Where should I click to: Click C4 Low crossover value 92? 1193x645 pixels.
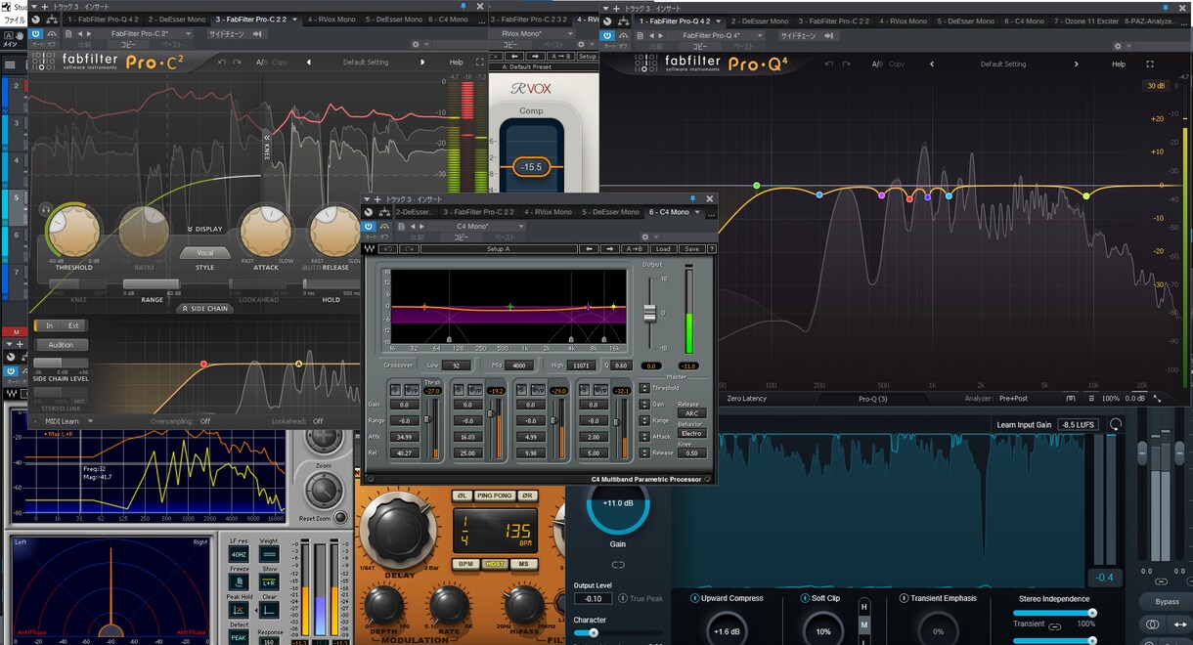(x=457, y=365)
